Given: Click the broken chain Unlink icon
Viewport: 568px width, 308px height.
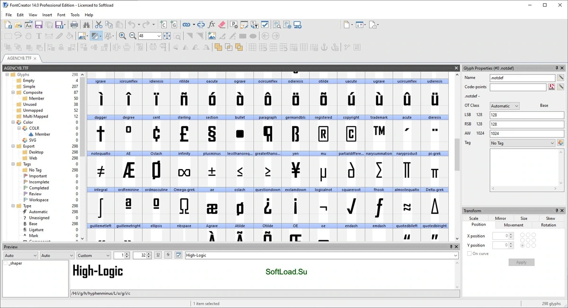Looking at the screenshot, I should 201,25.
